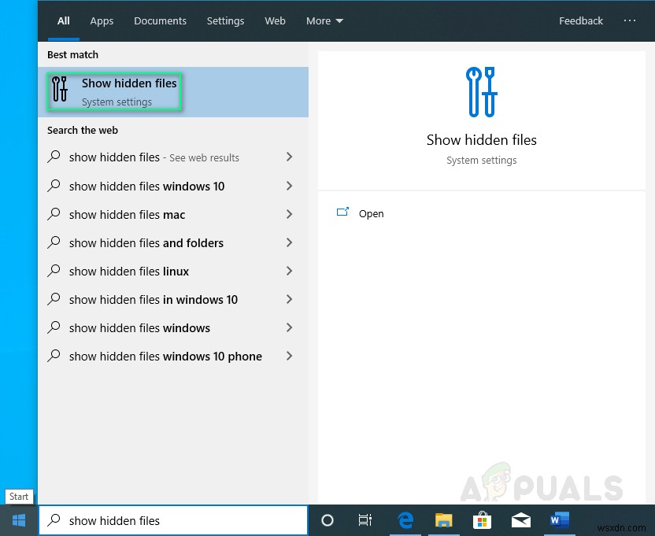Open the ellipsis options menu
655x536 pixels.
(x=630, y=21)
